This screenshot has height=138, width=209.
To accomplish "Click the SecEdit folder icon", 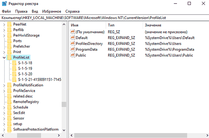I will pyautogui.click(x=9, y=113).
